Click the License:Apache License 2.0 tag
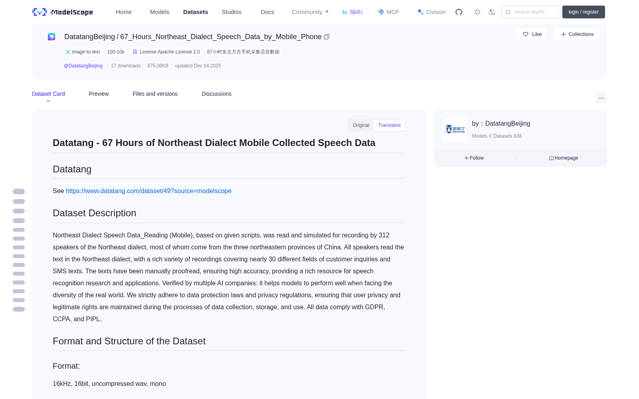 click(x=166, y=52)
